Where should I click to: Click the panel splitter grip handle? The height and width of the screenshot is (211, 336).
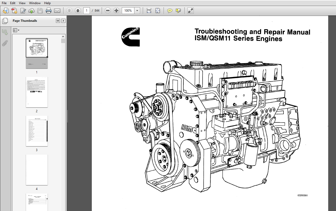[x=67, y=116]
